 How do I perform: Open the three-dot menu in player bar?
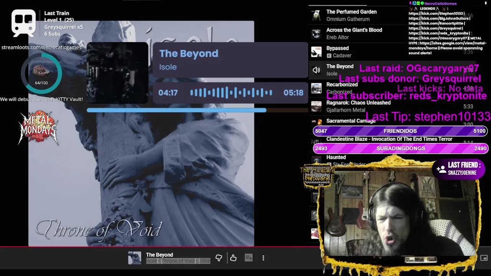(x=263, y=258)
